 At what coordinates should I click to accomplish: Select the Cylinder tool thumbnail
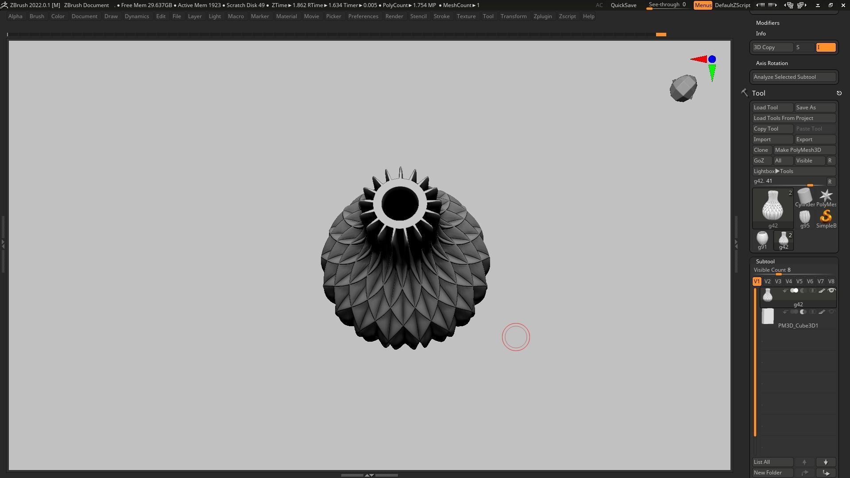click(804, 197)
